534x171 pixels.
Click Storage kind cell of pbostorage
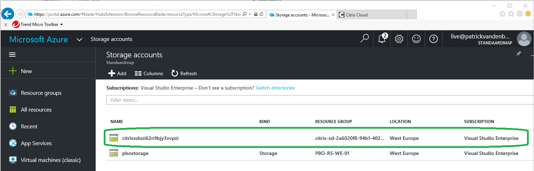tap(268, 153)
